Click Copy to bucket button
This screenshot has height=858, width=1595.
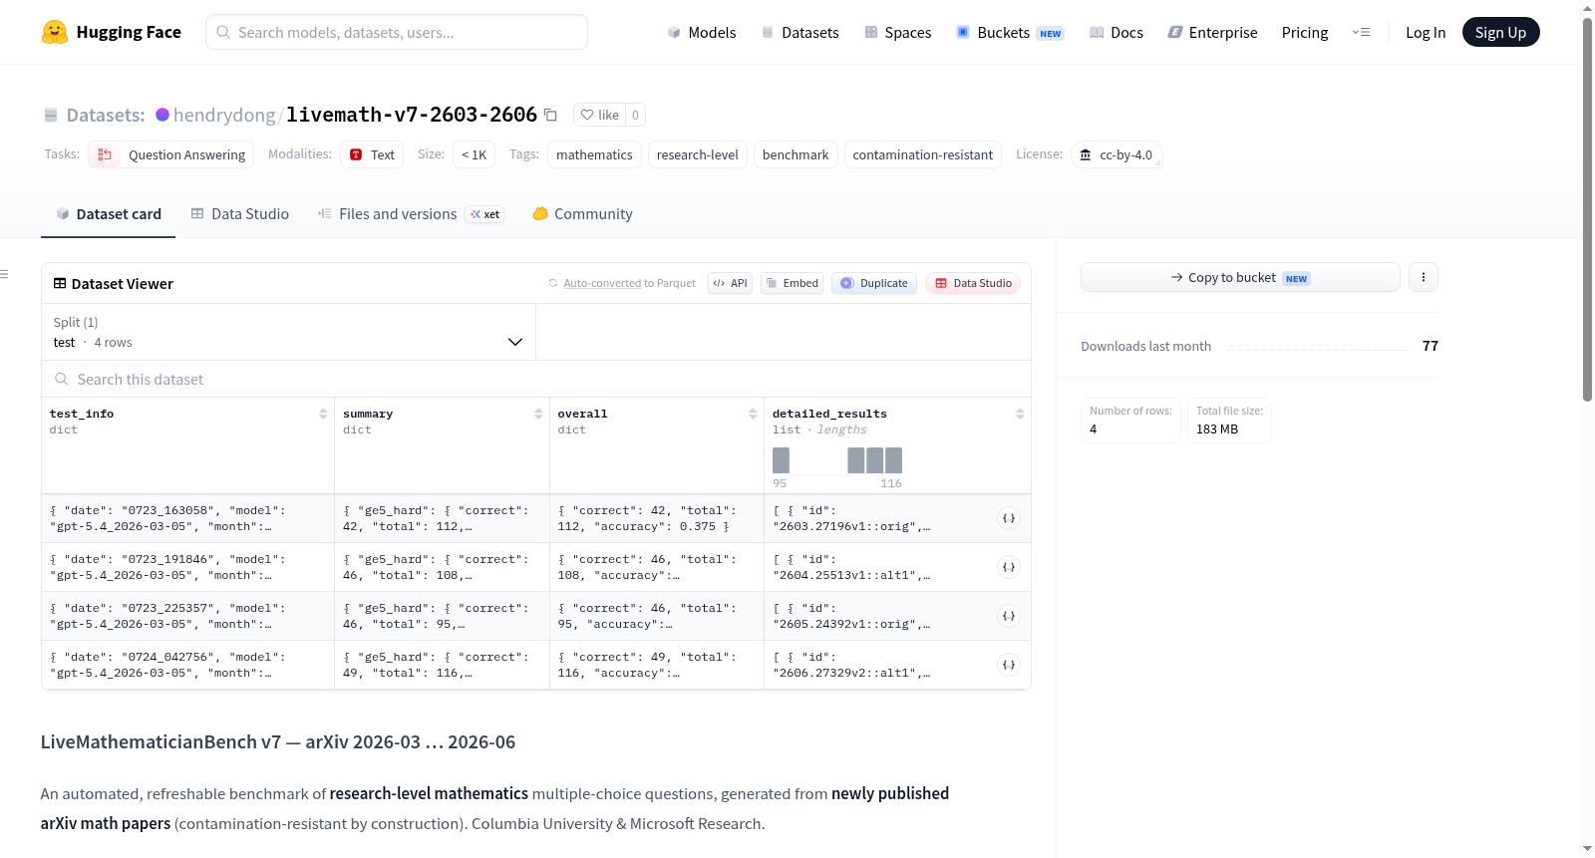pos(1240,277)
